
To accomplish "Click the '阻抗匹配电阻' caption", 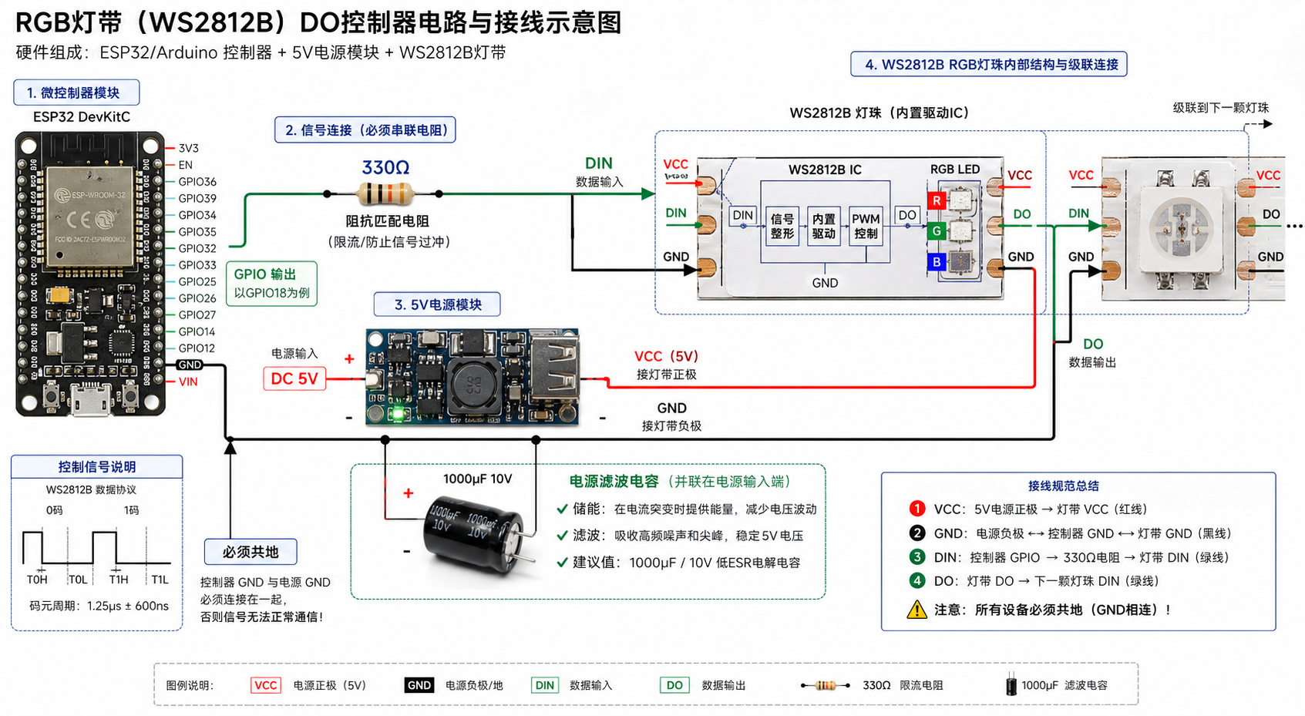I will tap(387, 221).
